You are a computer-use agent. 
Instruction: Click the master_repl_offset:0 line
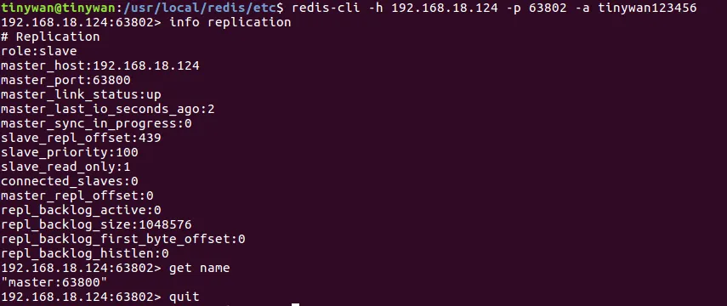[x=77, y=195]
